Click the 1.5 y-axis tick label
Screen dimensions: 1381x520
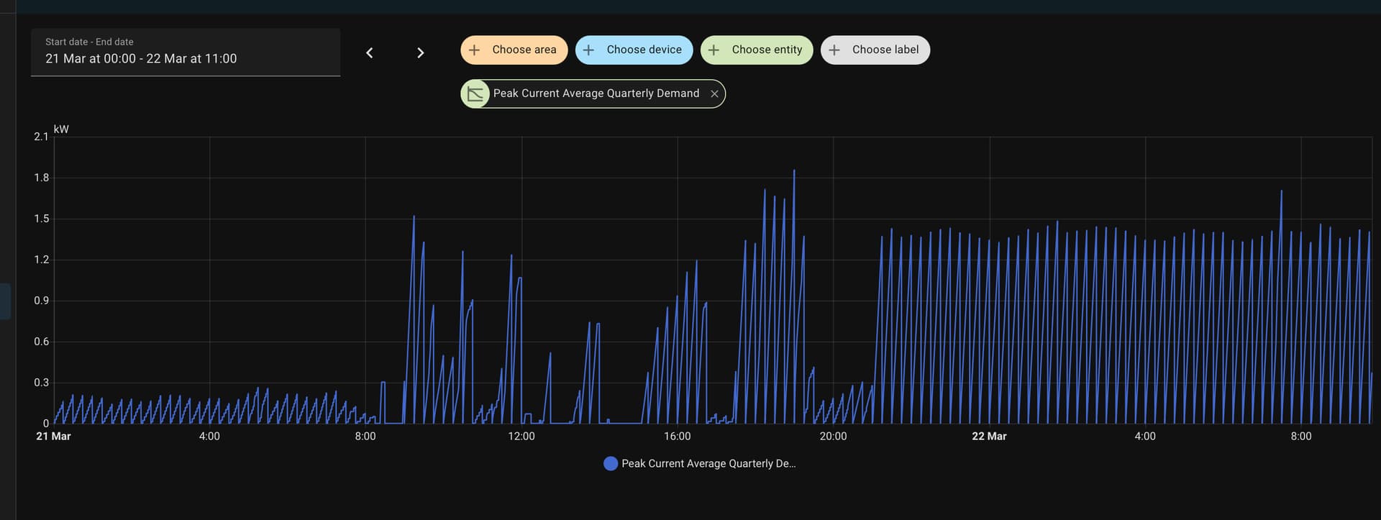coord(41,219)
